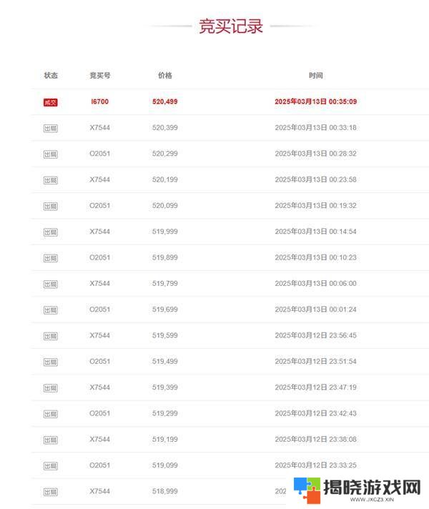The height and width of the screenshot is (509, 429).
Task: Click the 价格 column header
Action: (164, 75)
